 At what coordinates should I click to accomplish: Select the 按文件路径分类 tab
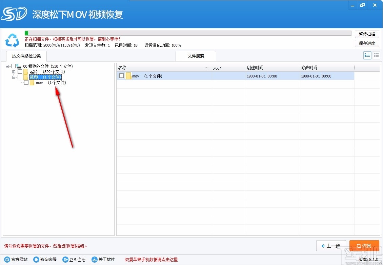pos(26,56)
